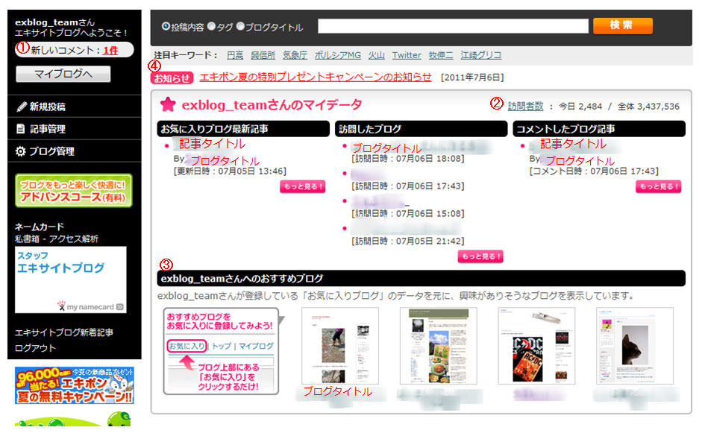Open 新規投稿 in the sidebar
Image resolution: width=702 pixels, height=433 pixels.
click(x=48, y=107)
